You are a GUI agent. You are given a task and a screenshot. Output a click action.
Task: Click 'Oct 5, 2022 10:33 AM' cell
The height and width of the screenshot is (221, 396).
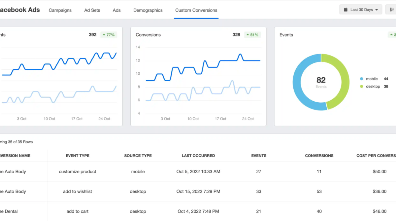tap(198, 171)
